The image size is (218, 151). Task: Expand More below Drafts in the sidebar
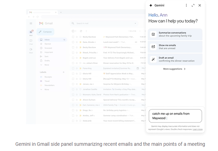46,65
